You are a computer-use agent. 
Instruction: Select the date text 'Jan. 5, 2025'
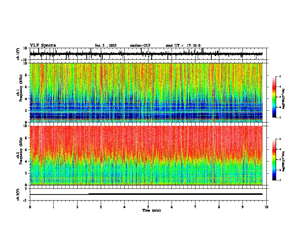[106, 45]
